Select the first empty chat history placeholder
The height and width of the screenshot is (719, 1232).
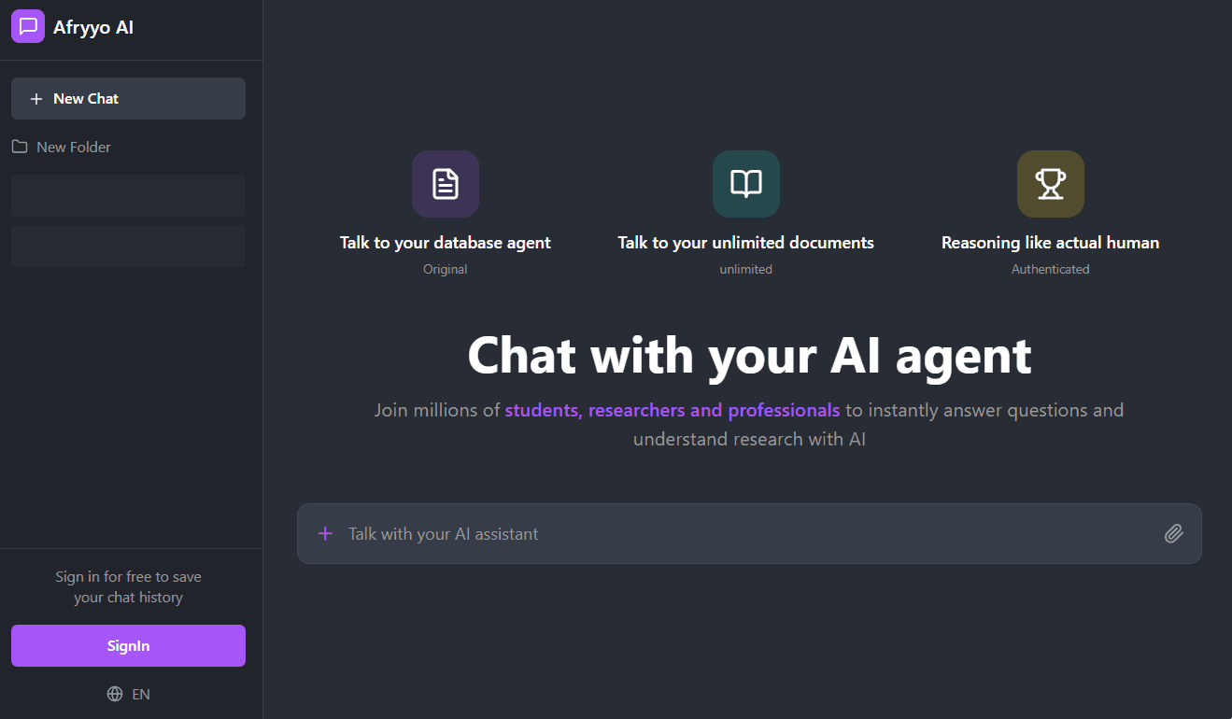click(x=128, y=195)
